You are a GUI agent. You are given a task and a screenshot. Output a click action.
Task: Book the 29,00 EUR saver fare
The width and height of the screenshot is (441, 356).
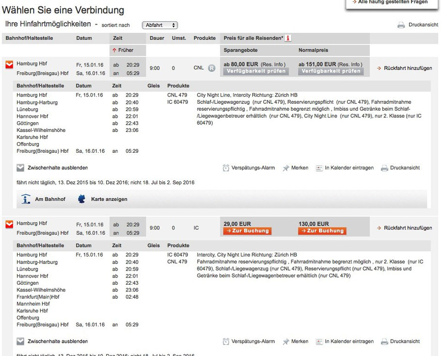pos(248,231)
